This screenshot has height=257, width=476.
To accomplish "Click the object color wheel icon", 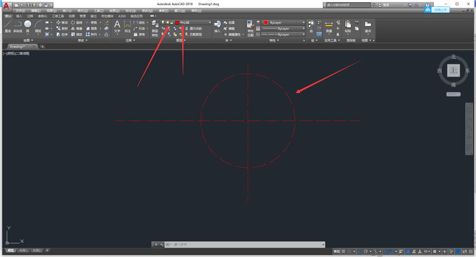I will pyautogui.click(x=258, y=22).
